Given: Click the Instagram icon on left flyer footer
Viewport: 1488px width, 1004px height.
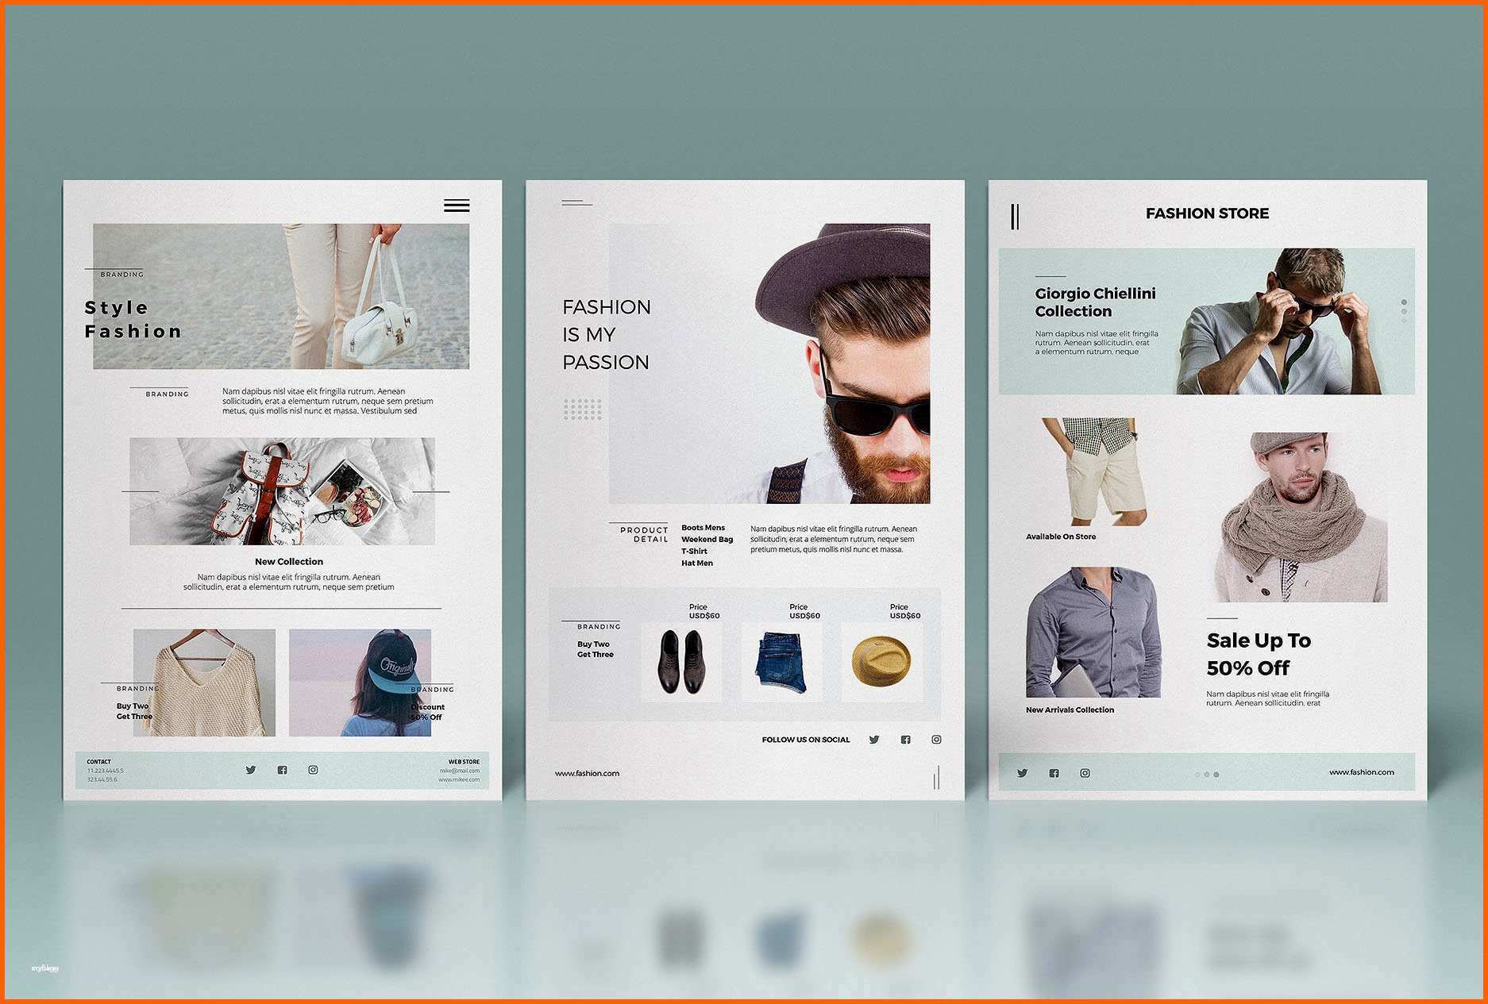Looking at the screenshot, I should pyautogui.click(x=313, y=770).
